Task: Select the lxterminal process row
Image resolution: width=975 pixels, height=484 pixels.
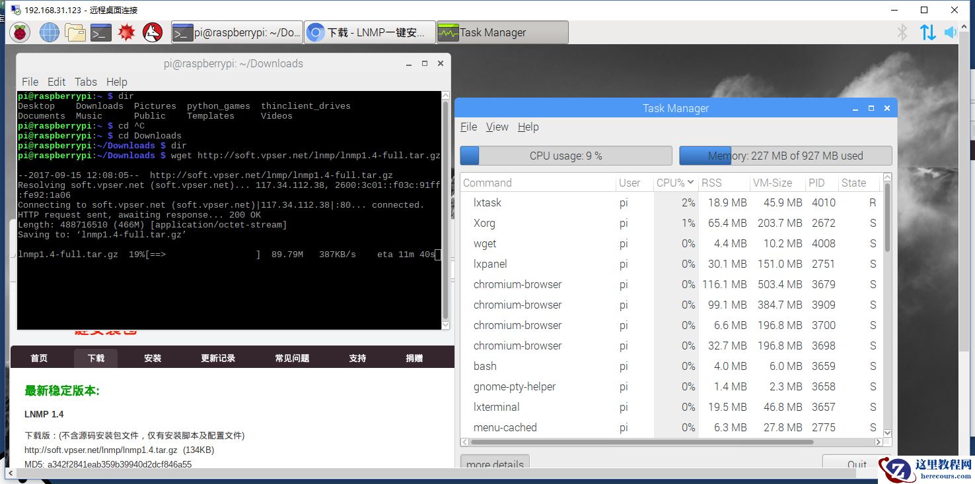Action: [x=670, y=407]
